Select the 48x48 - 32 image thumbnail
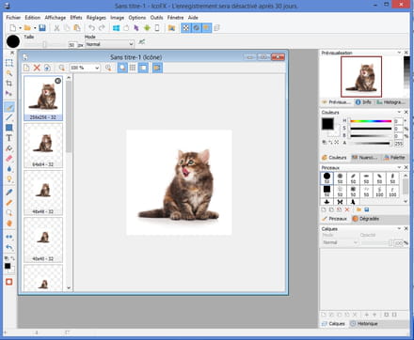The width and height of the screenshot is (414, 340). [43, 193]
